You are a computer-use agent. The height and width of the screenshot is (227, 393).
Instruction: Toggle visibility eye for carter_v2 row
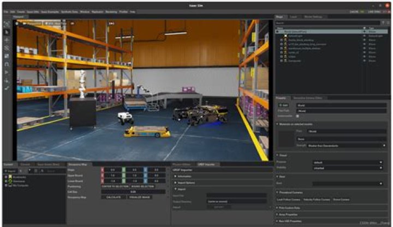coord(365,52)
